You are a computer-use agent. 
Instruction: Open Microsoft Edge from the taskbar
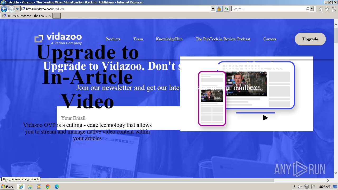pyautogui.click(x=57, y=187)
